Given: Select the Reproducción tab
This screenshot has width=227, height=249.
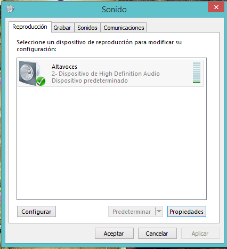Looking at the screenshot, I should (x=30, y=27).
